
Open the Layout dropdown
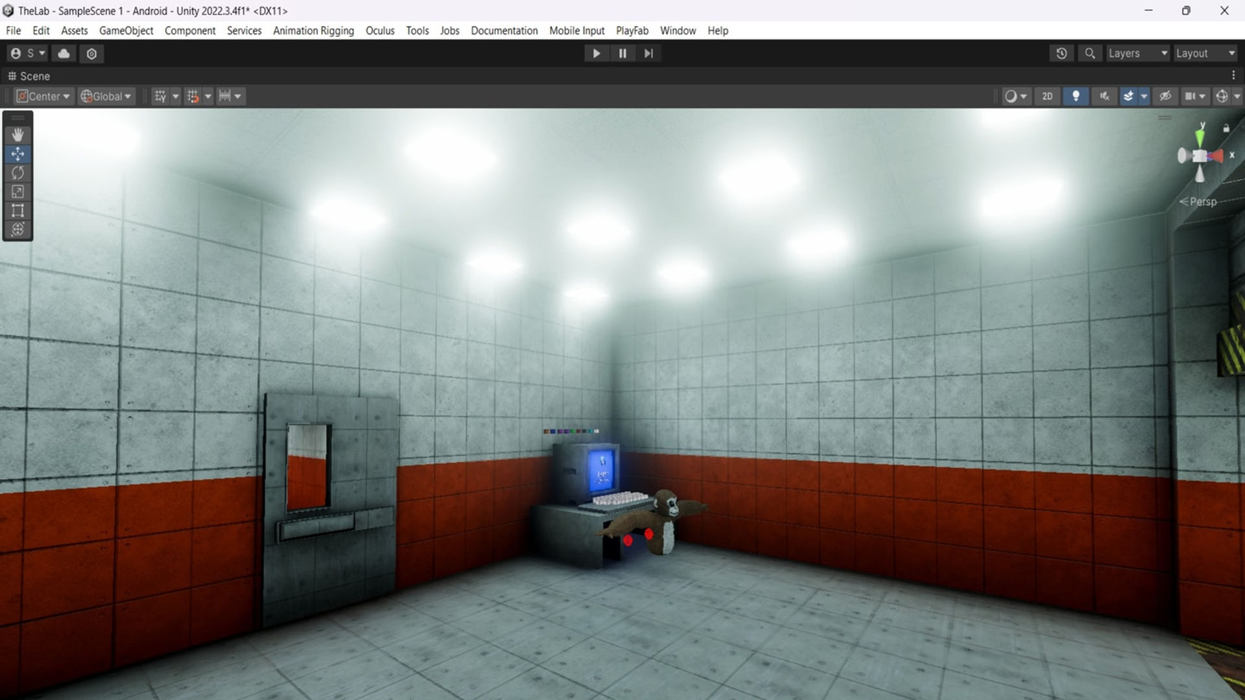point(1205,54)
